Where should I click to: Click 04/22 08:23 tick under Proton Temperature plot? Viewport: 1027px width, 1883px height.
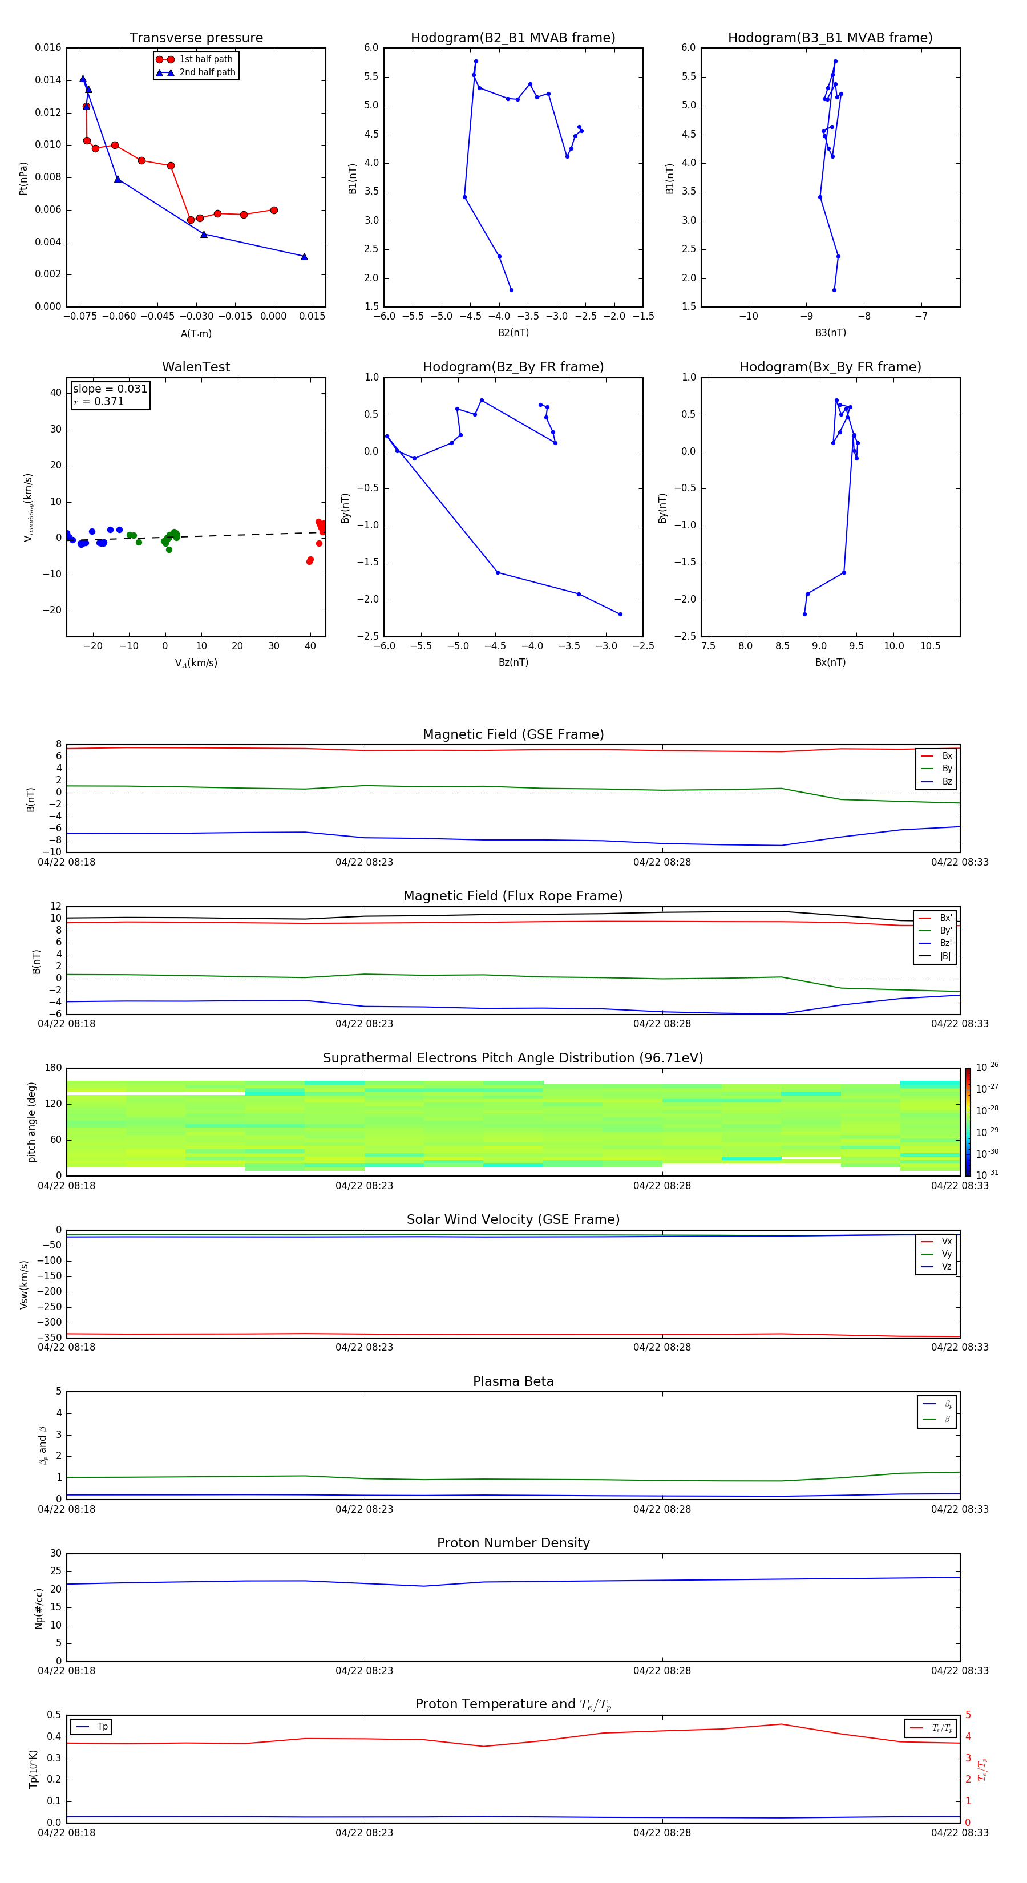point(364,1833)
